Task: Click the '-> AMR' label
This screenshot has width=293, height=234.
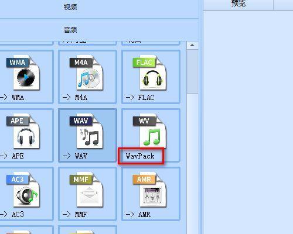Action: (x=138, y=214)
